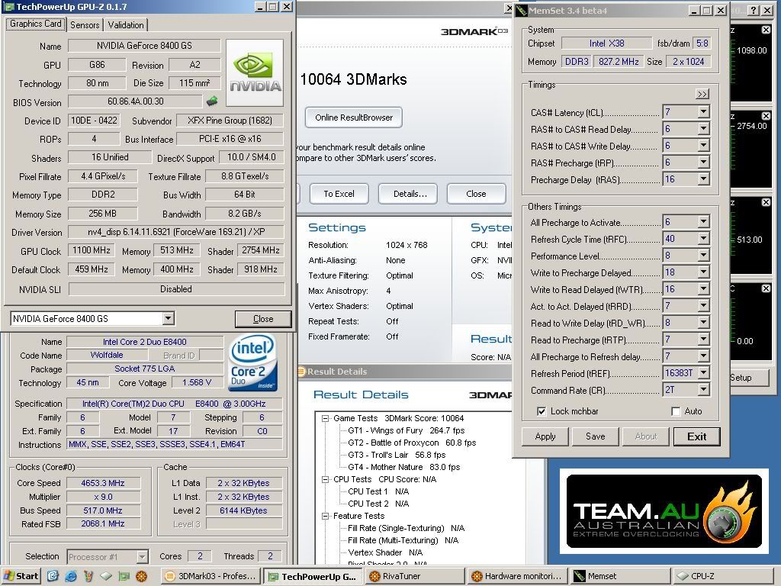This screenshot has width=781, height=586.
Task: Open the Read to Write Delay (tRD_WR) dropdown
Action: [x=703, y=323]
